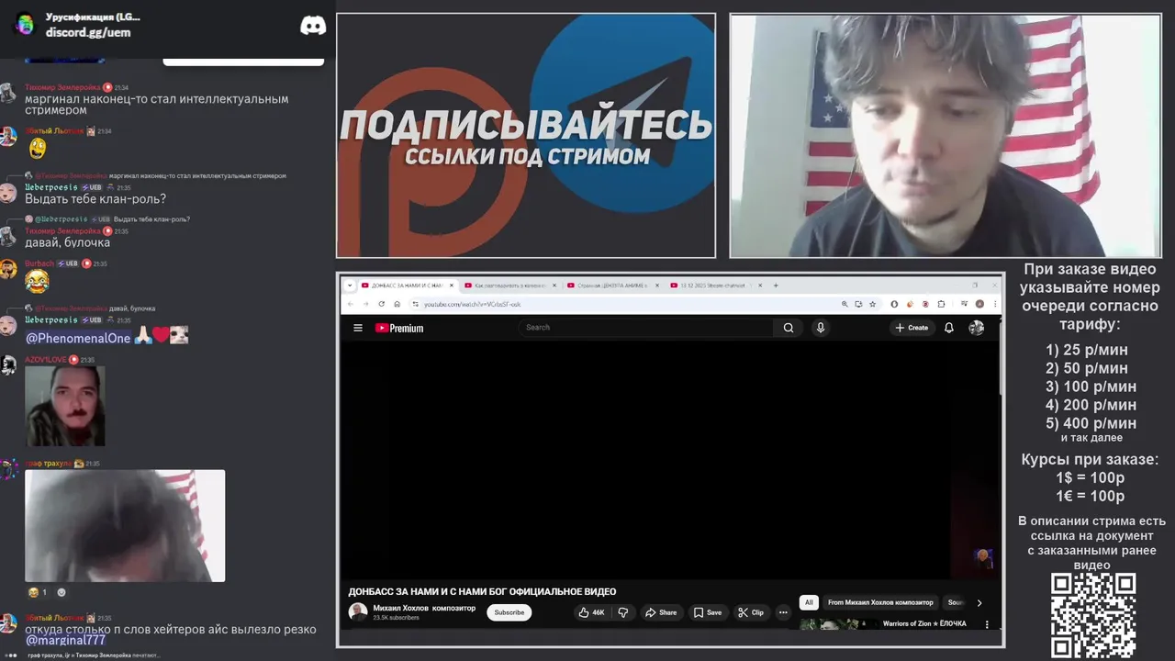
Task: Open граф трахула's flag image attachment
Action: pos(125,526)
